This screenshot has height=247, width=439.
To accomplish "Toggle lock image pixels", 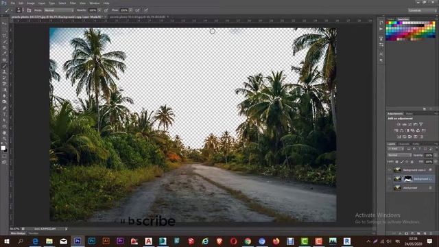I will tap(402, 162).
